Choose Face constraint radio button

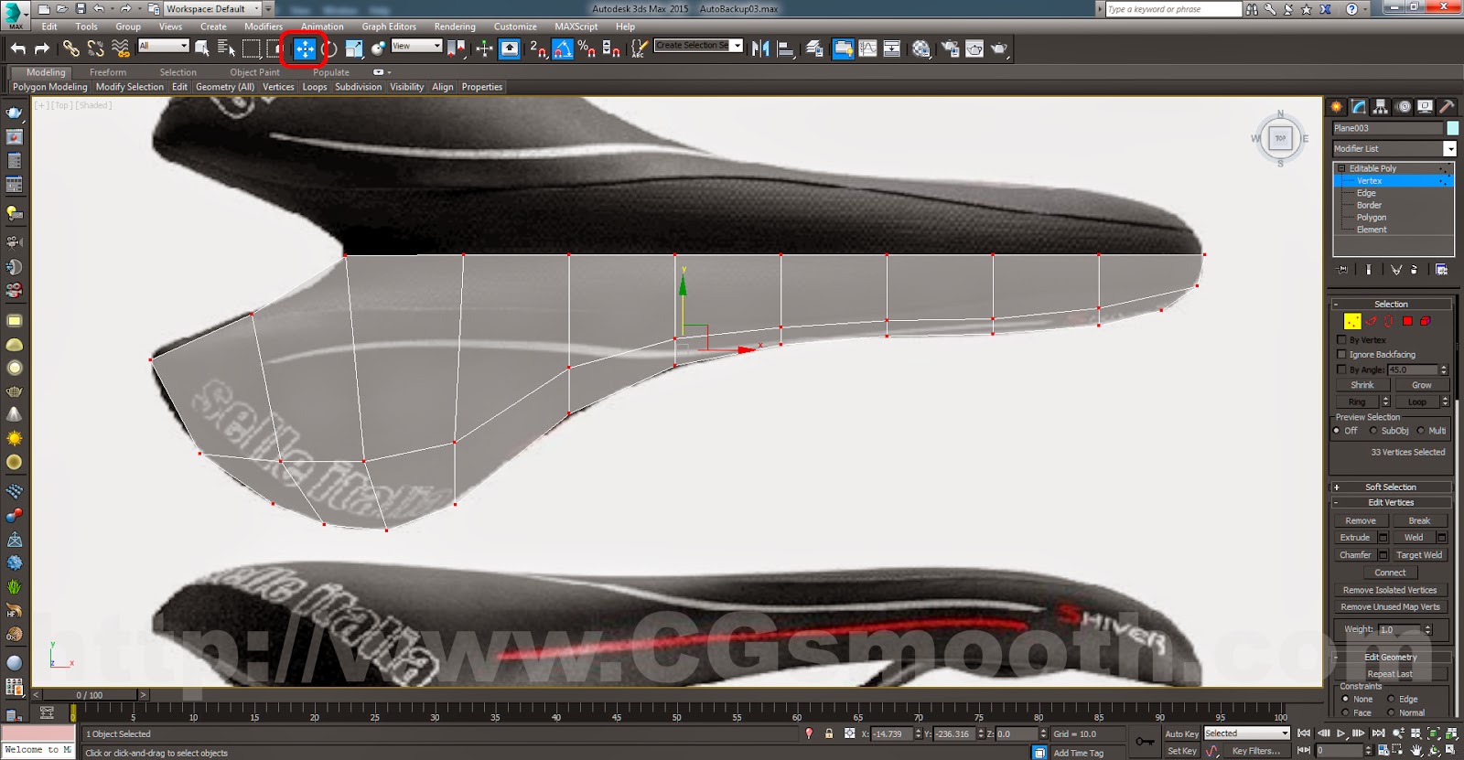coord(1345,712)
